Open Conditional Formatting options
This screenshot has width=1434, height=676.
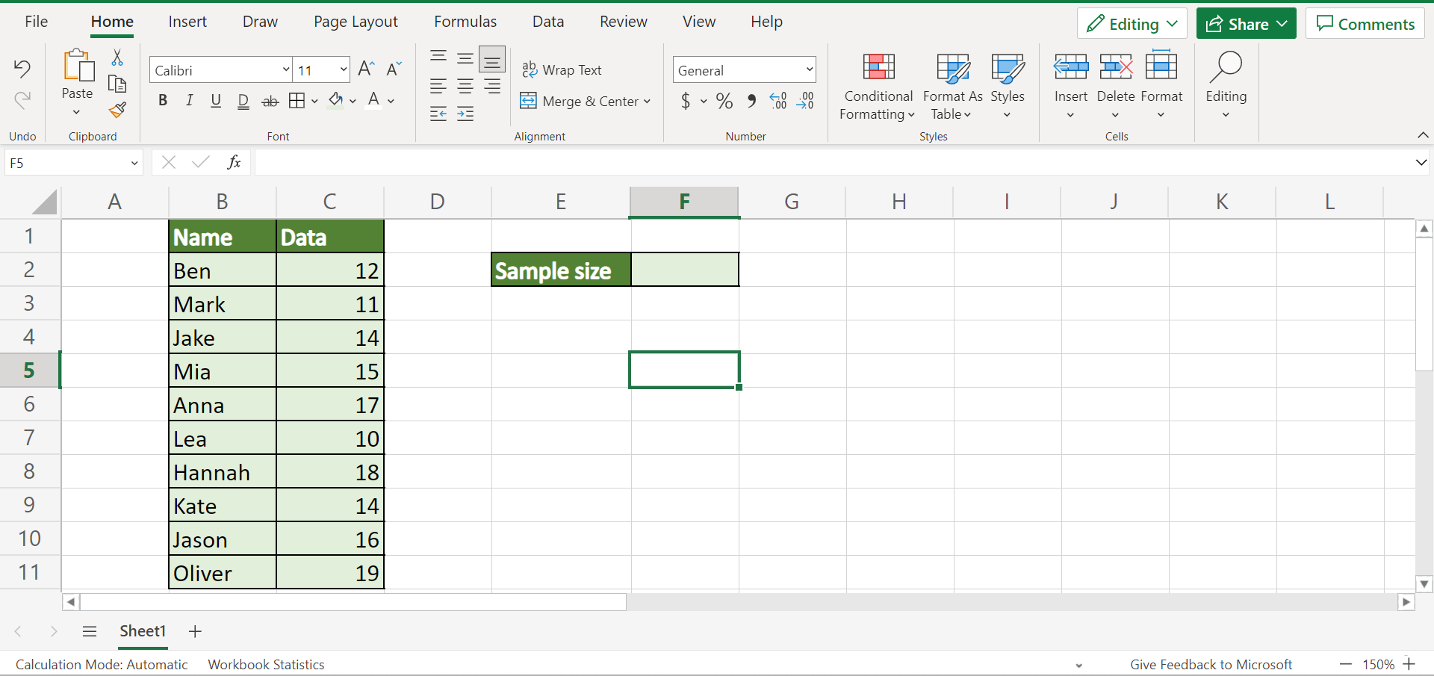[878, 86]
